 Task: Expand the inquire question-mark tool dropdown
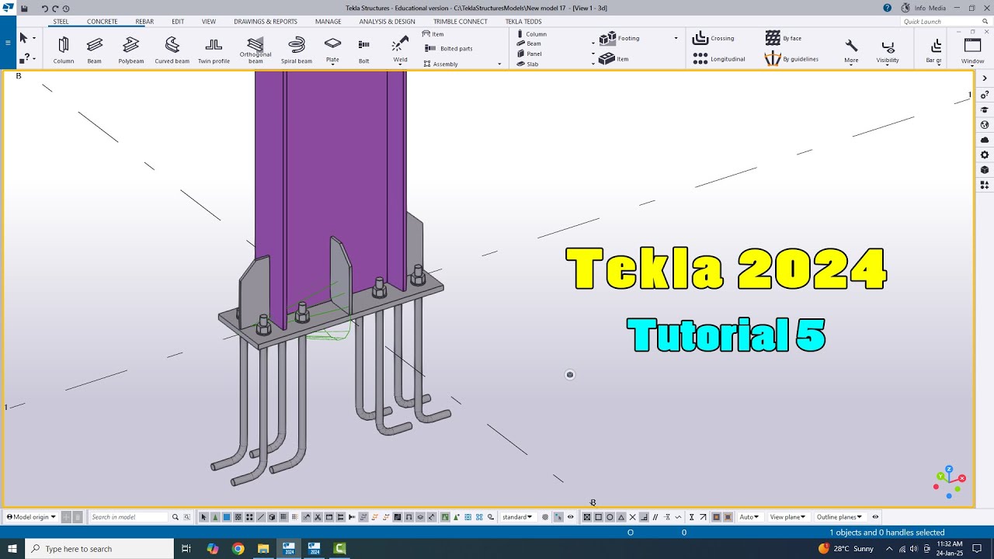pyautogui.click(x=34, y=58)
